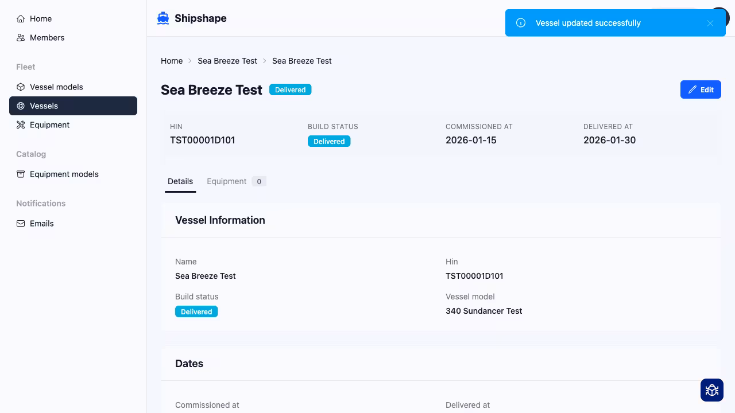Open Home in the sidebar
This screenshot has width=735, height=413.
73,19
